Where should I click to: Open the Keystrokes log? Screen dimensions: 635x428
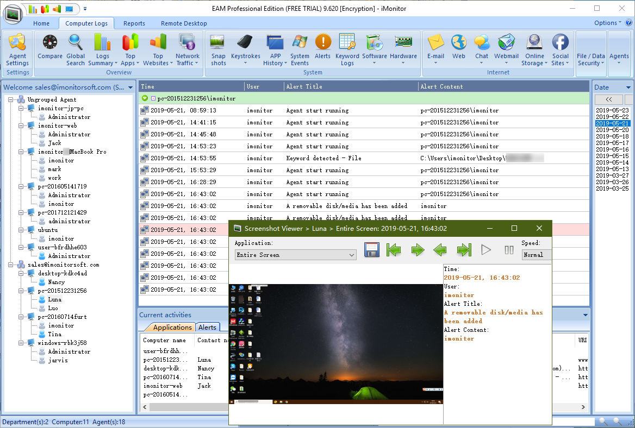point(245,50)
